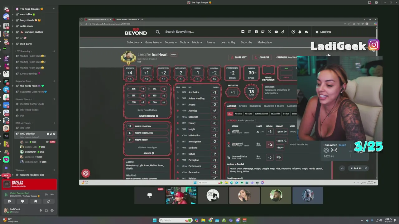The image size is (399, 224).
Task: Open the Forums nav link
Action: pos(211,42)
